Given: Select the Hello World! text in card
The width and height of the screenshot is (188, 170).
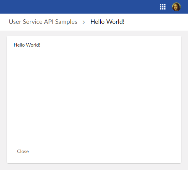Looking at the screenshot, I should coord(27,45).
